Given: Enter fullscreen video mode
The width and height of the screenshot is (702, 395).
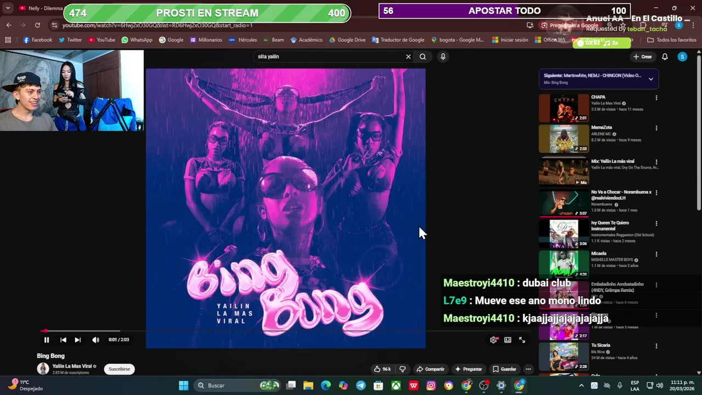Looking at the screenshot, I should (x=522, y=340).
